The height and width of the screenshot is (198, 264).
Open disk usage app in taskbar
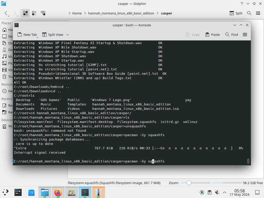[x=72, y=192]
